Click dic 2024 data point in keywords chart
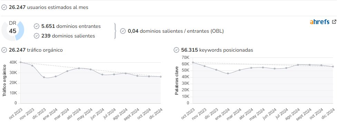Screen dimensions: 338x124 333,66
